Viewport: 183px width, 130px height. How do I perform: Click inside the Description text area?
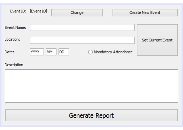92,86
